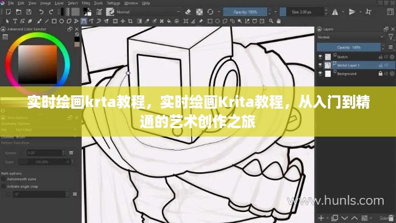Select the Rectangle shape tool

pyautogui.click(x=54, y=21)
